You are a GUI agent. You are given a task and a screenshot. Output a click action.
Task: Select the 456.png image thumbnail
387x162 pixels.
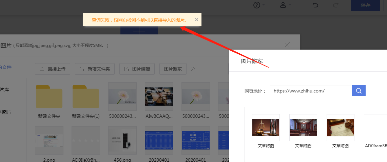[122, 140]
